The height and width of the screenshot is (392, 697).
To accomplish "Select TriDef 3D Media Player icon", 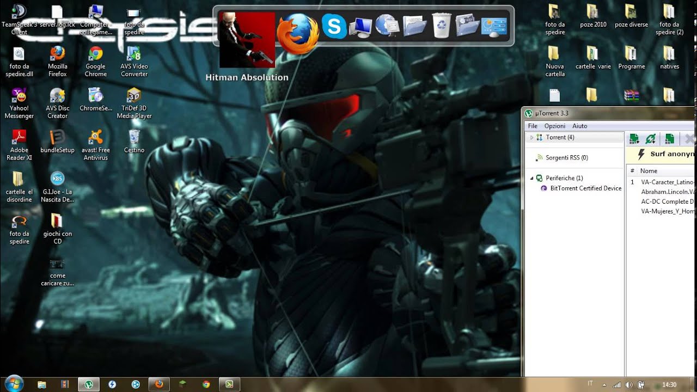I will click(134, 103).
